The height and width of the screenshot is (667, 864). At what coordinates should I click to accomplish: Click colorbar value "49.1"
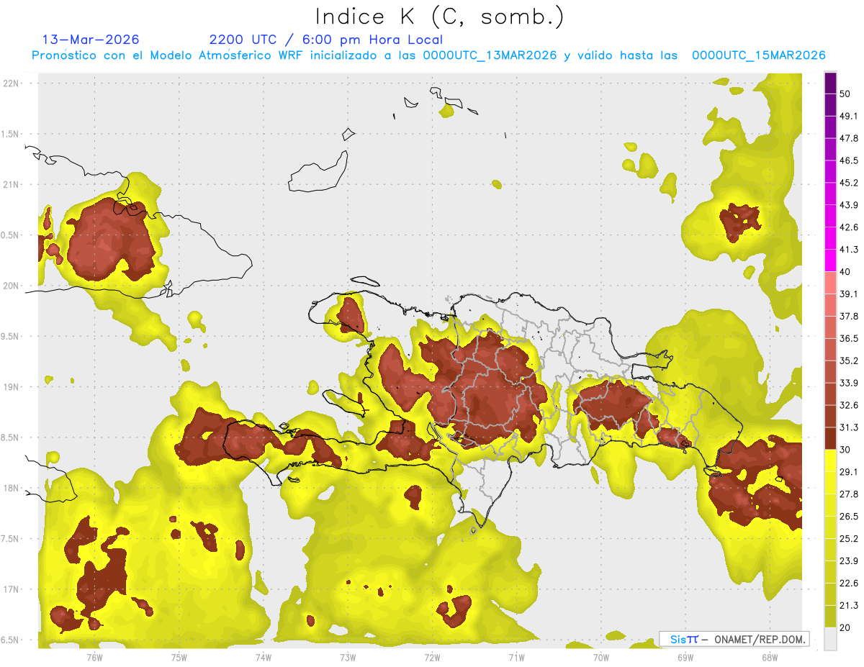pos(848,116)
